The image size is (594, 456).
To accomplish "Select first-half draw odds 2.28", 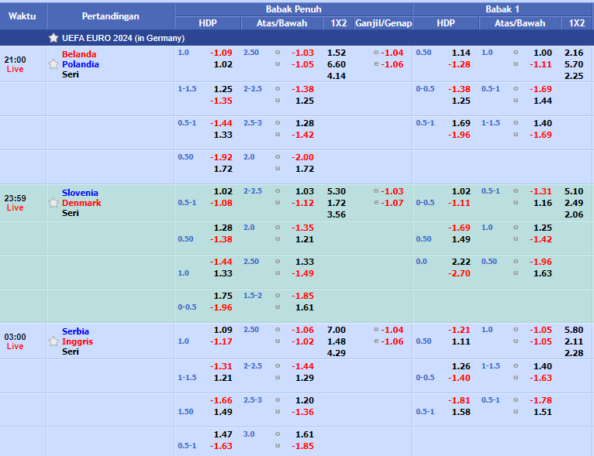I will pyautogui.click(x=574, y=353).
